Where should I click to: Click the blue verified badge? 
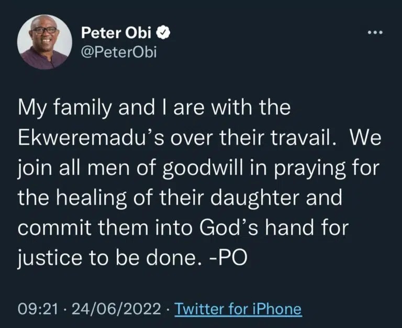click(163, 34)
